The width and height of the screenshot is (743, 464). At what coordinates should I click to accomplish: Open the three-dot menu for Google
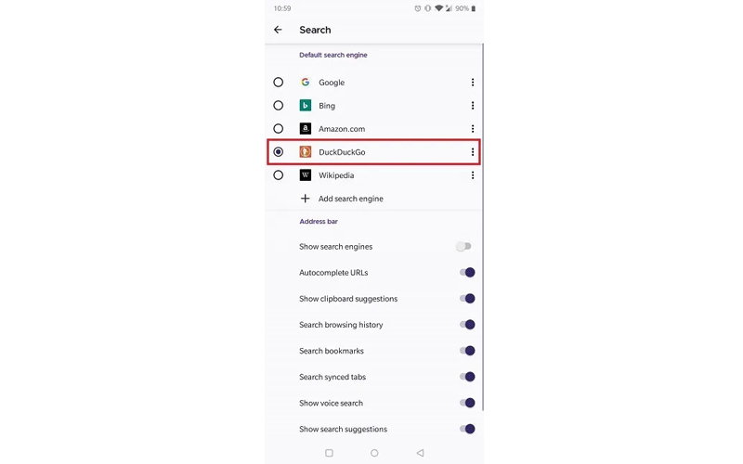[473, 83]
